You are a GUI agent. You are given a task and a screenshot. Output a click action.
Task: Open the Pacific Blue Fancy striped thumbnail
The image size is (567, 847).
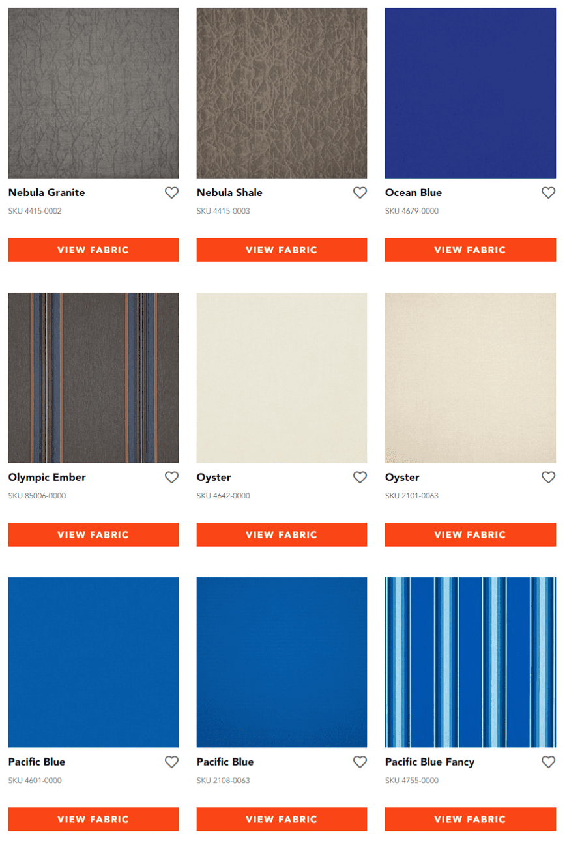click(471, 663)
